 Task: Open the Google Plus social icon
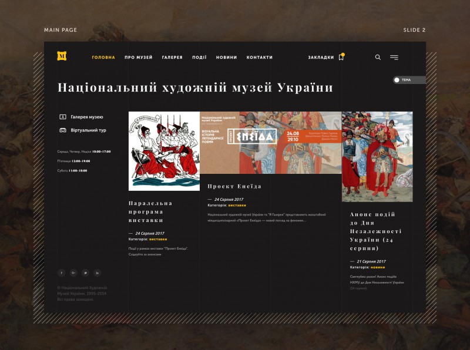(x=73, y=273)
